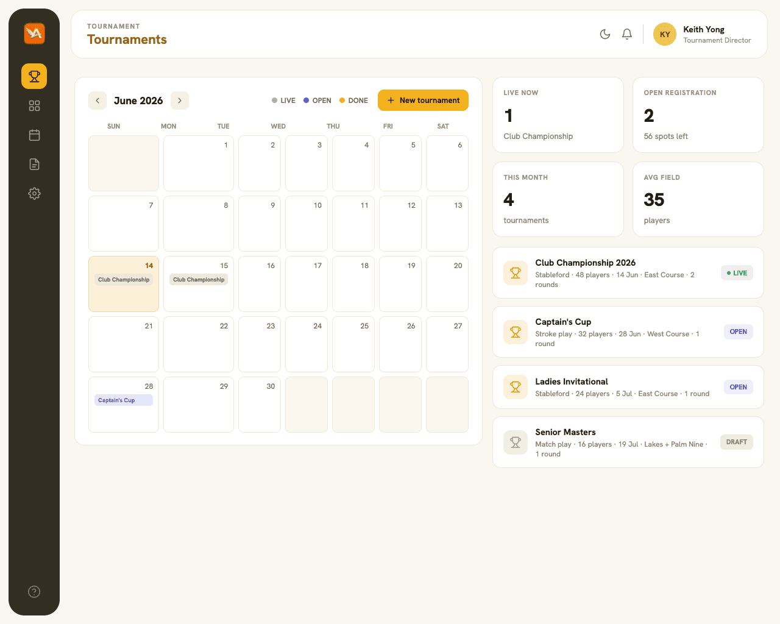Click the LIVE badge on Club Championship 2026

click(737, 273)
